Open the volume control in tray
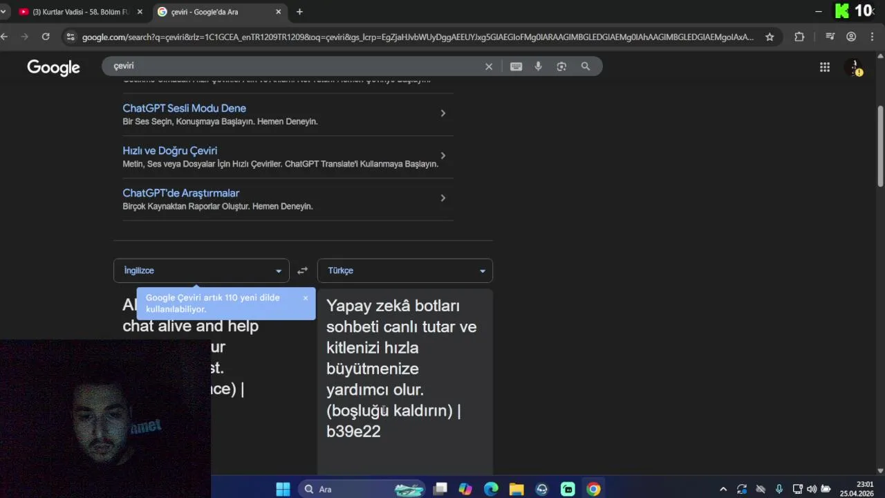The width and height of the screenshot is (885, 498). click(812, 489)
